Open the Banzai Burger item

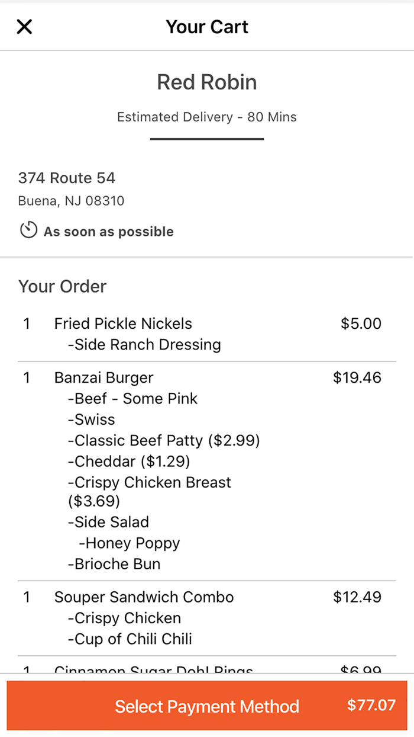pos(103,377)
